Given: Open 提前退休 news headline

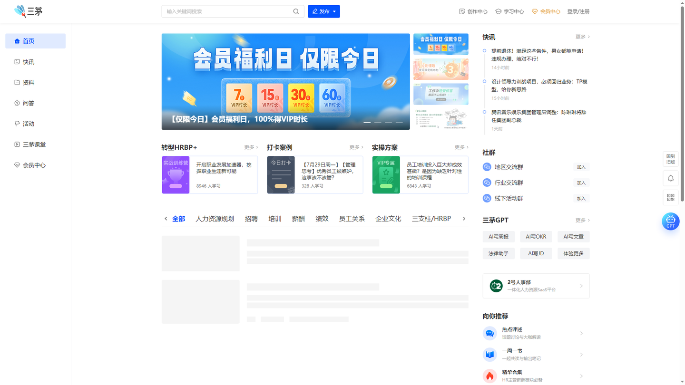Looking at the screenshot, I should point(538,55).
